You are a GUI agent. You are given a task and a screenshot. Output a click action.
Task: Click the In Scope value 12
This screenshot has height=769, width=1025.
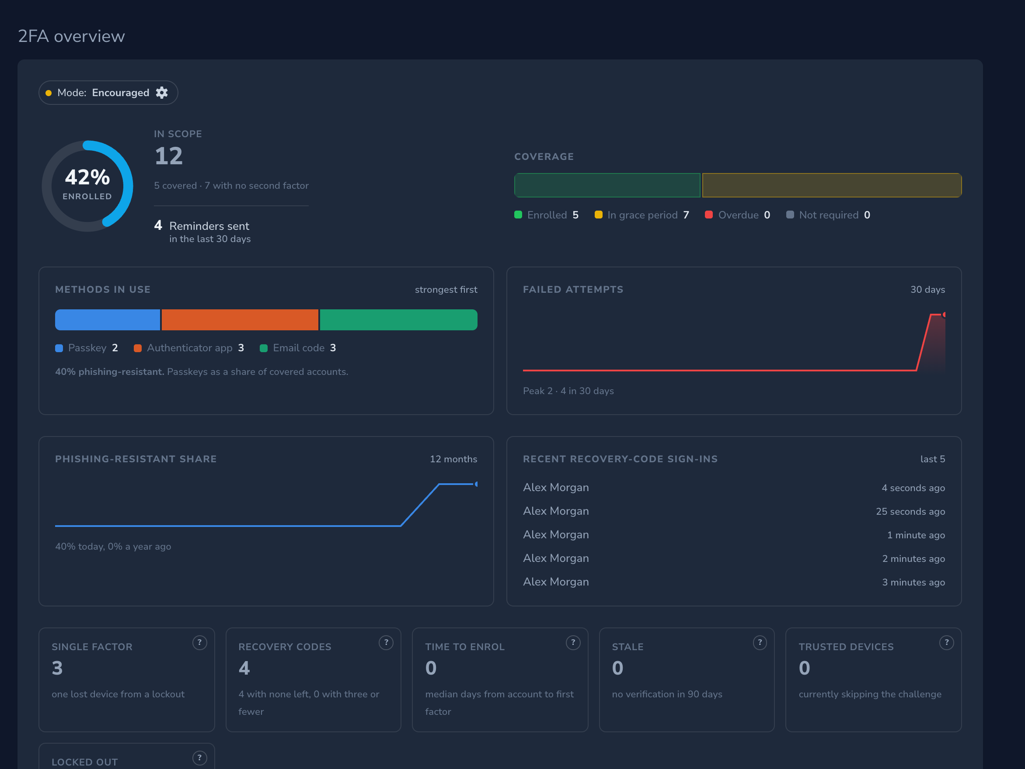pyautogui.click(x=169, y=156)
